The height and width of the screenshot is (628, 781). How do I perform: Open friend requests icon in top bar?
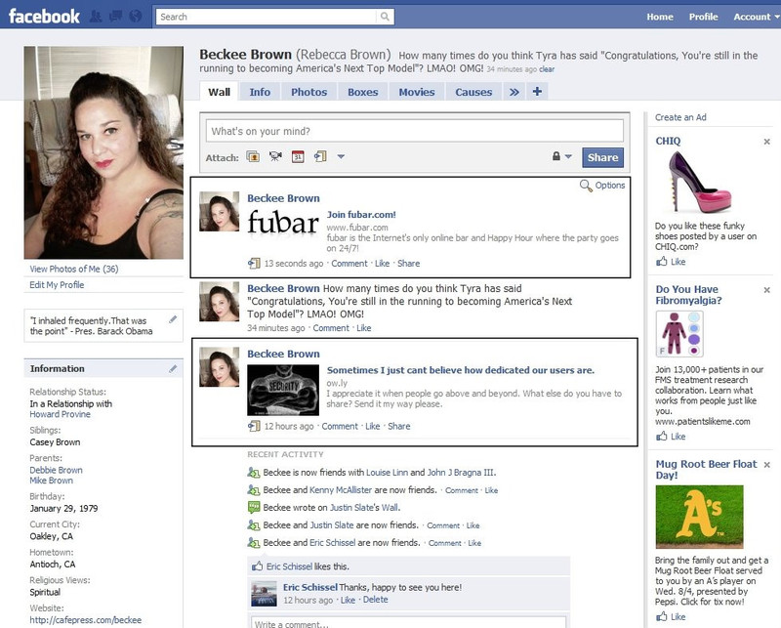click(x=96, y=17)
